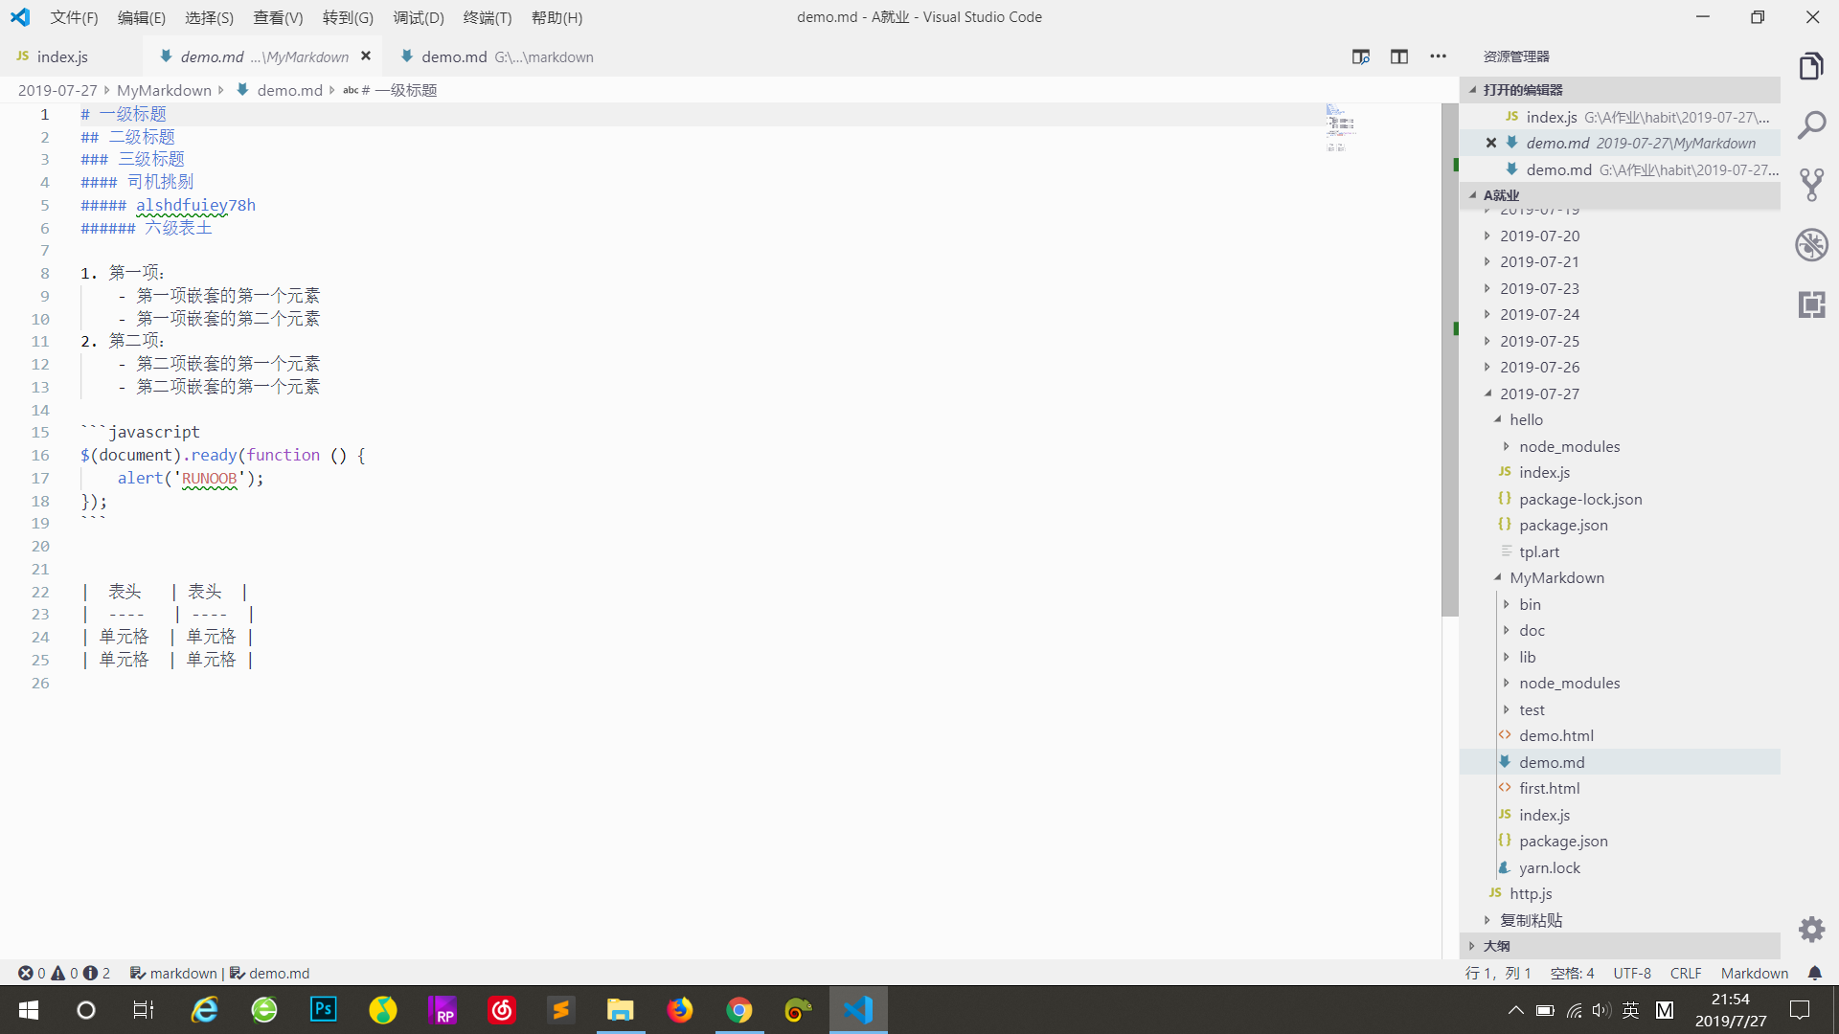Screen dimensions: 1839x1034
Task: Collapse the 打开的编辑器 section
Action: pos(1522,90)
